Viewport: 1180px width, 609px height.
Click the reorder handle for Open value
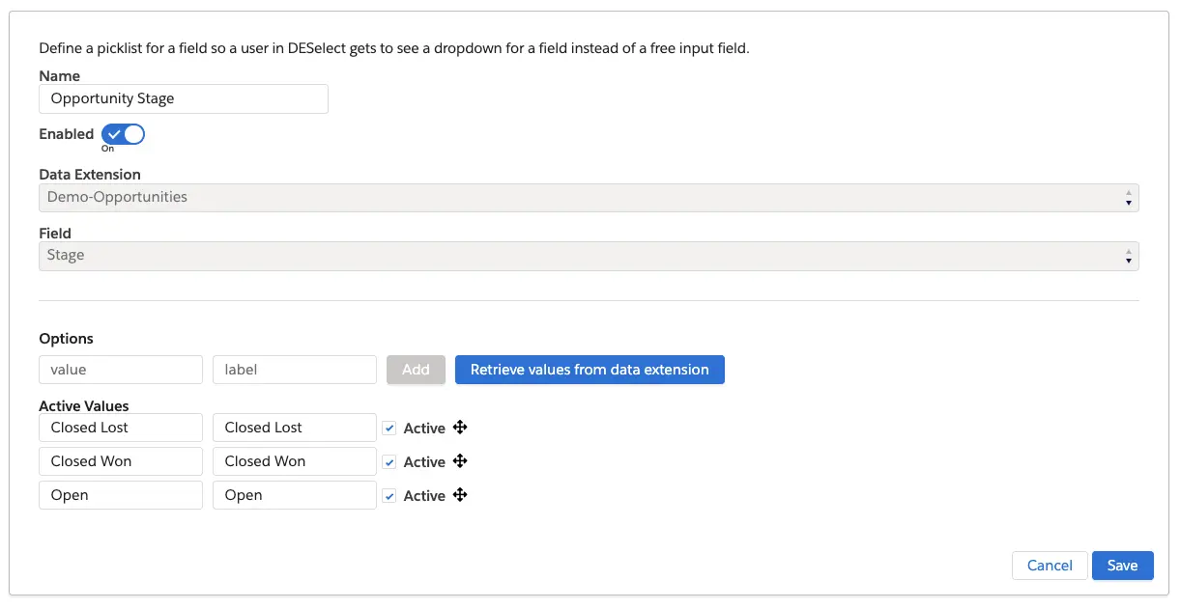460,495
